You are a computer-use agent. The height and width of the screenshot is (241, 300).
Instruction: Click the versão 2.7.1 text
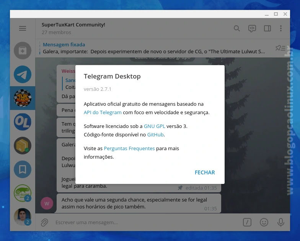(x=97, y=89)
